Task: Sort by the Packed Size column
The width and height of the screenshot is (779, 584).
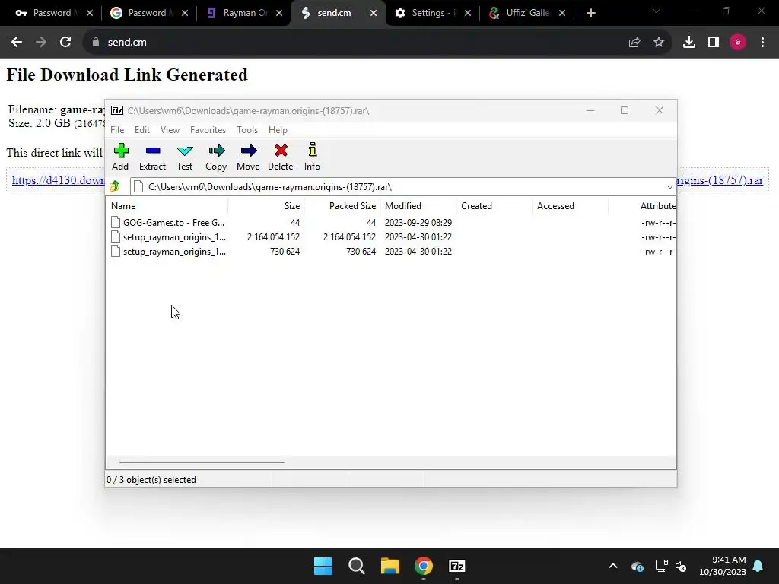Action: [x=342, y=205]
